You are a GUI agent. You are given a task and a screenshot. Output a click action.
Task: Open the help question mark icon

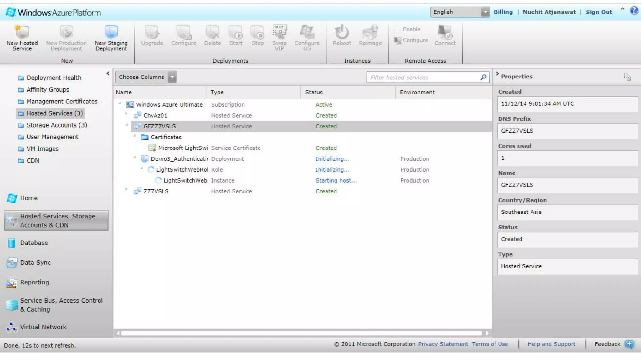(634, 11)
